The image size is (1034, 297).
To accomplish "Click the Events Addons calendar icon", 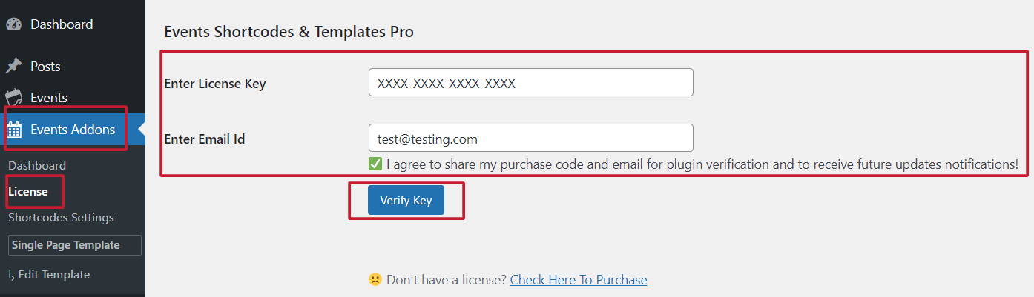I will point(14,130).
